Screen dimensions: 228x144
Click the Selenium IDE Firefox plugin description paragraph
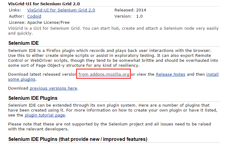tap(113, 58)
